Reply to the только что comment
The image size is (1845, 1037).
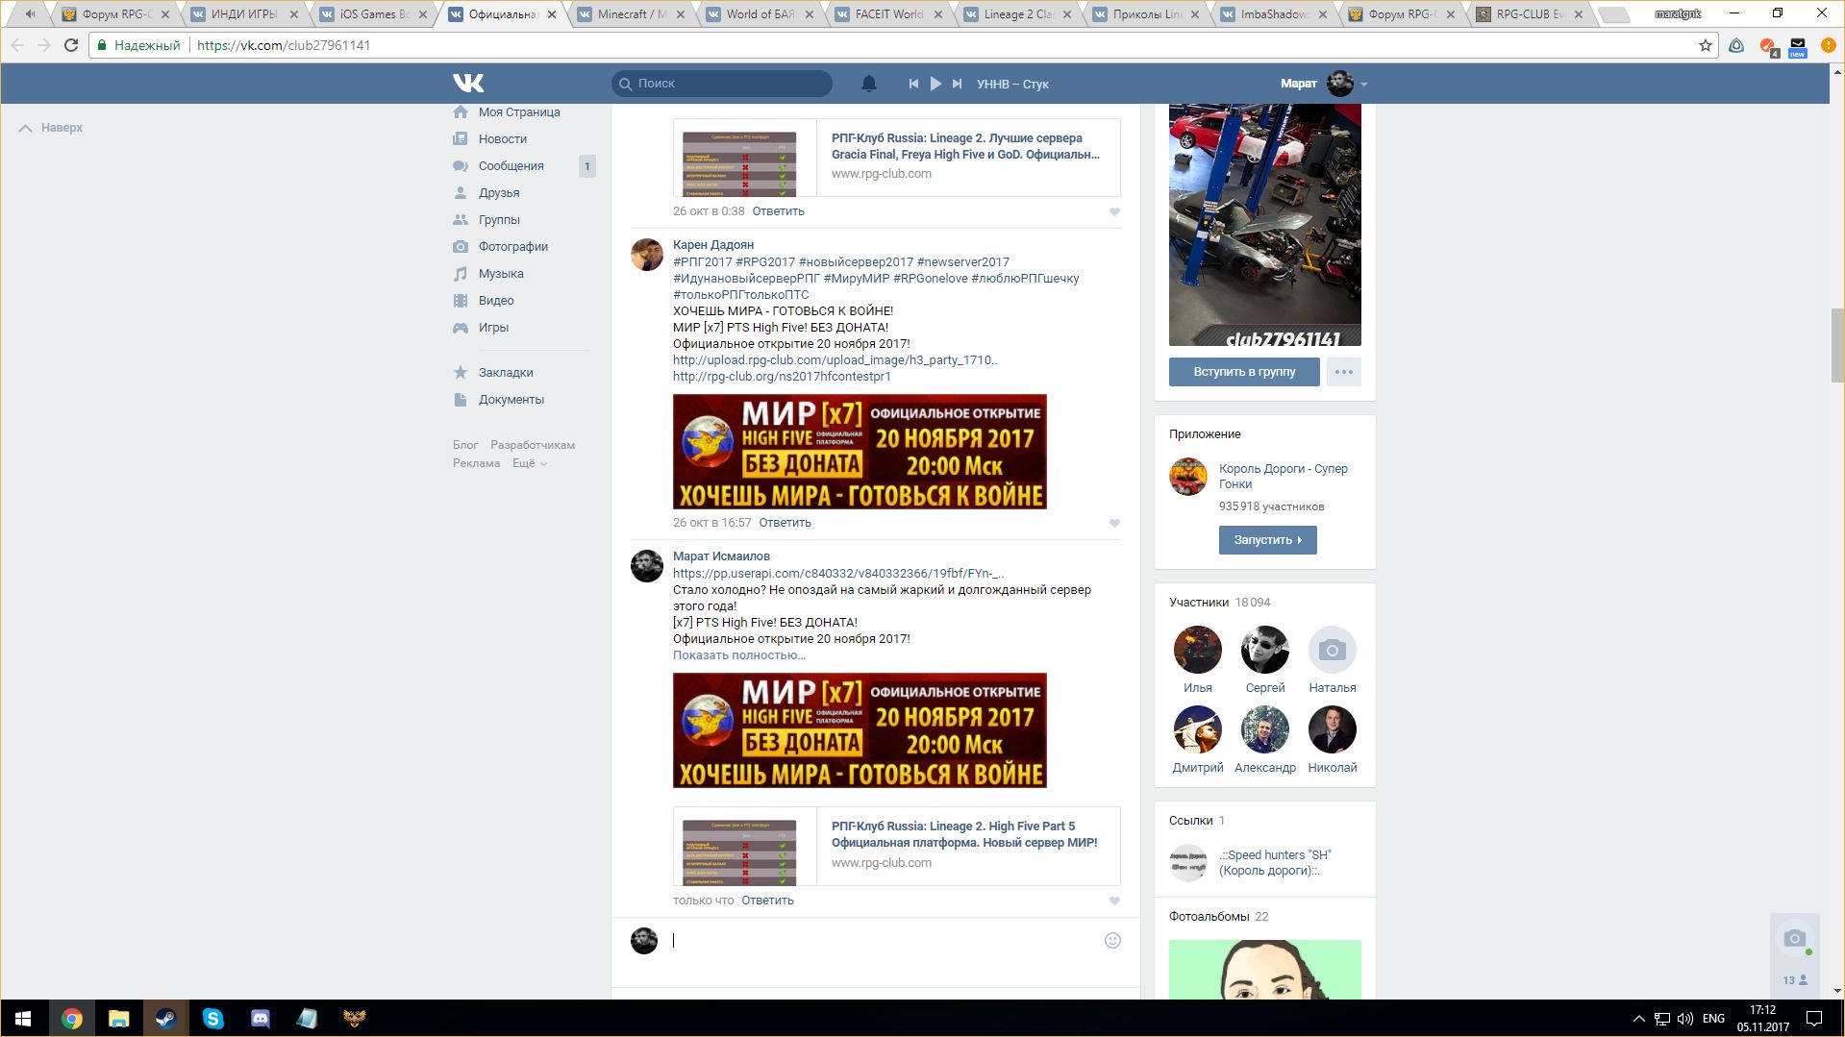pyautogui.click(x=767, y=901)
